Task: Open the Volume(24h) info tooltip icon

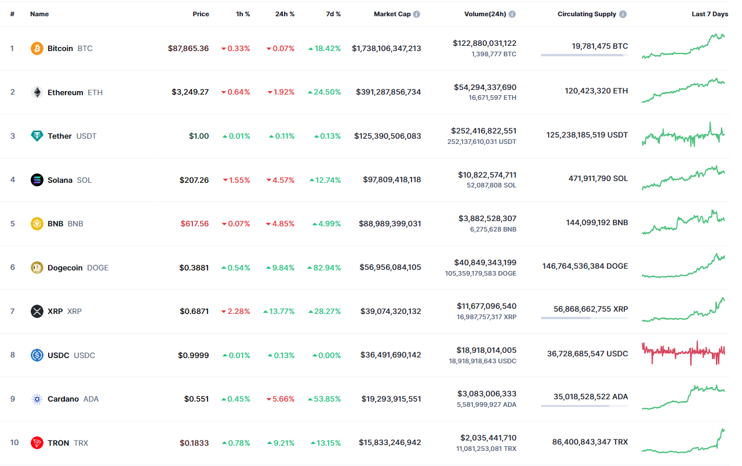Action: click(512, 14)
